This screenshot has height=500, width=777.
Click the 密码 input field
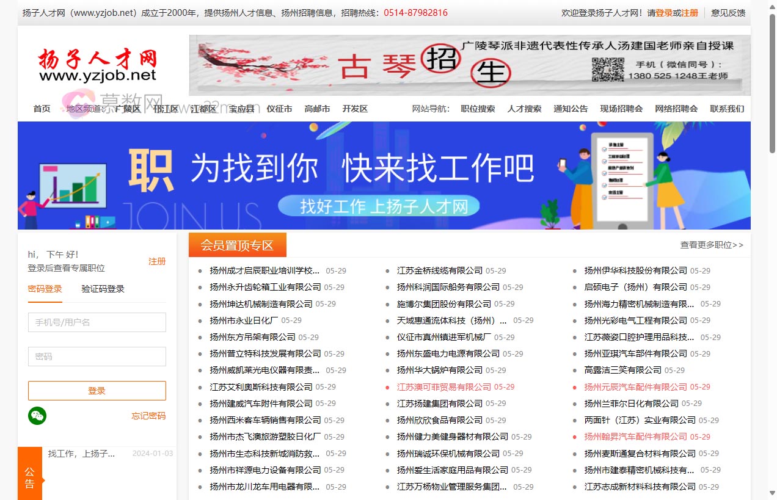pyautogui.click(x=97, y=357)
